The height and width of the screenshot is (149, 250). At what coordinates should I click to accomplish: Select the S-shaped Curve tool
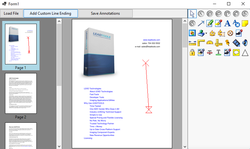tap(245, 14)
